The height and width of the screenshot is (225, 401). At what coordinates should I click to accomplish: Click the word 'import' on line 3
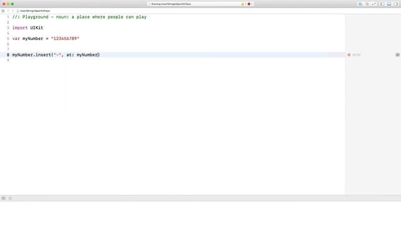tap(20, 27)
